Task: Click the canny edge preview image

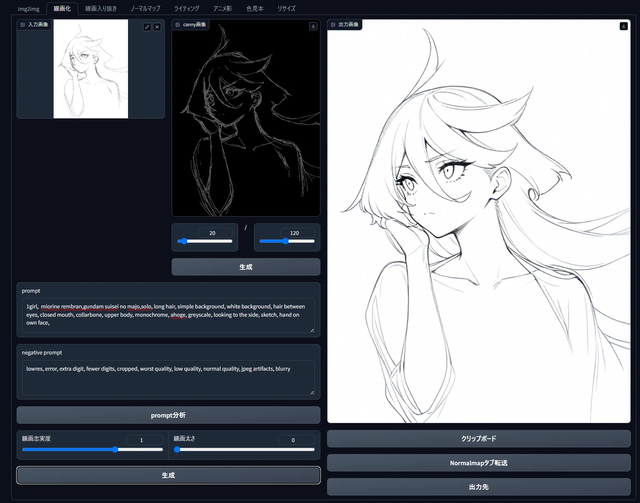Action: (x=246, y=118)
